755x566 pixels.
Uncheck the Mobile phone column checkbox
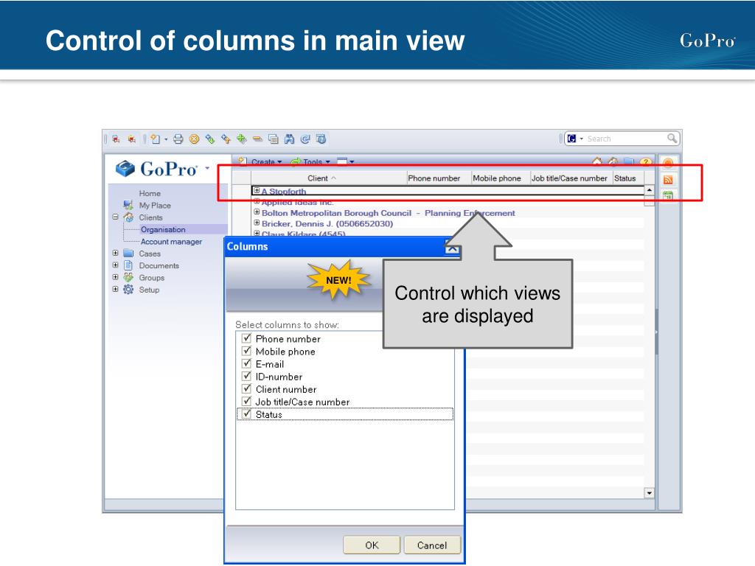click(x=246, y=351)
